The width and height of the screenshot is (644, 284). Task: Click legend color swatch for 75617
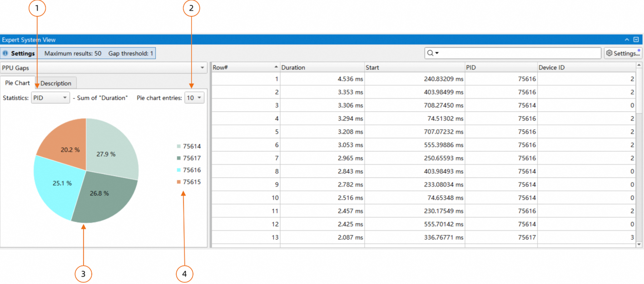click(x=178, y=158)
